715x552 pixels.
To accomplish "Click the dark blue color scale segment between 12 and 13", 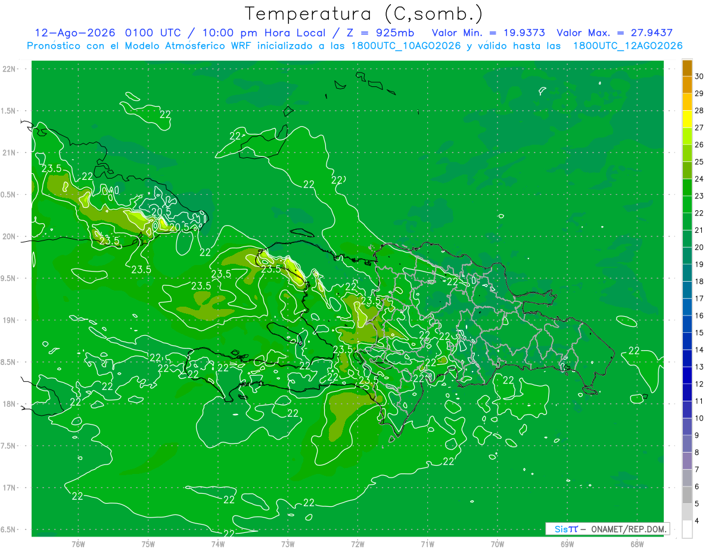I will (x=687, y=375).
